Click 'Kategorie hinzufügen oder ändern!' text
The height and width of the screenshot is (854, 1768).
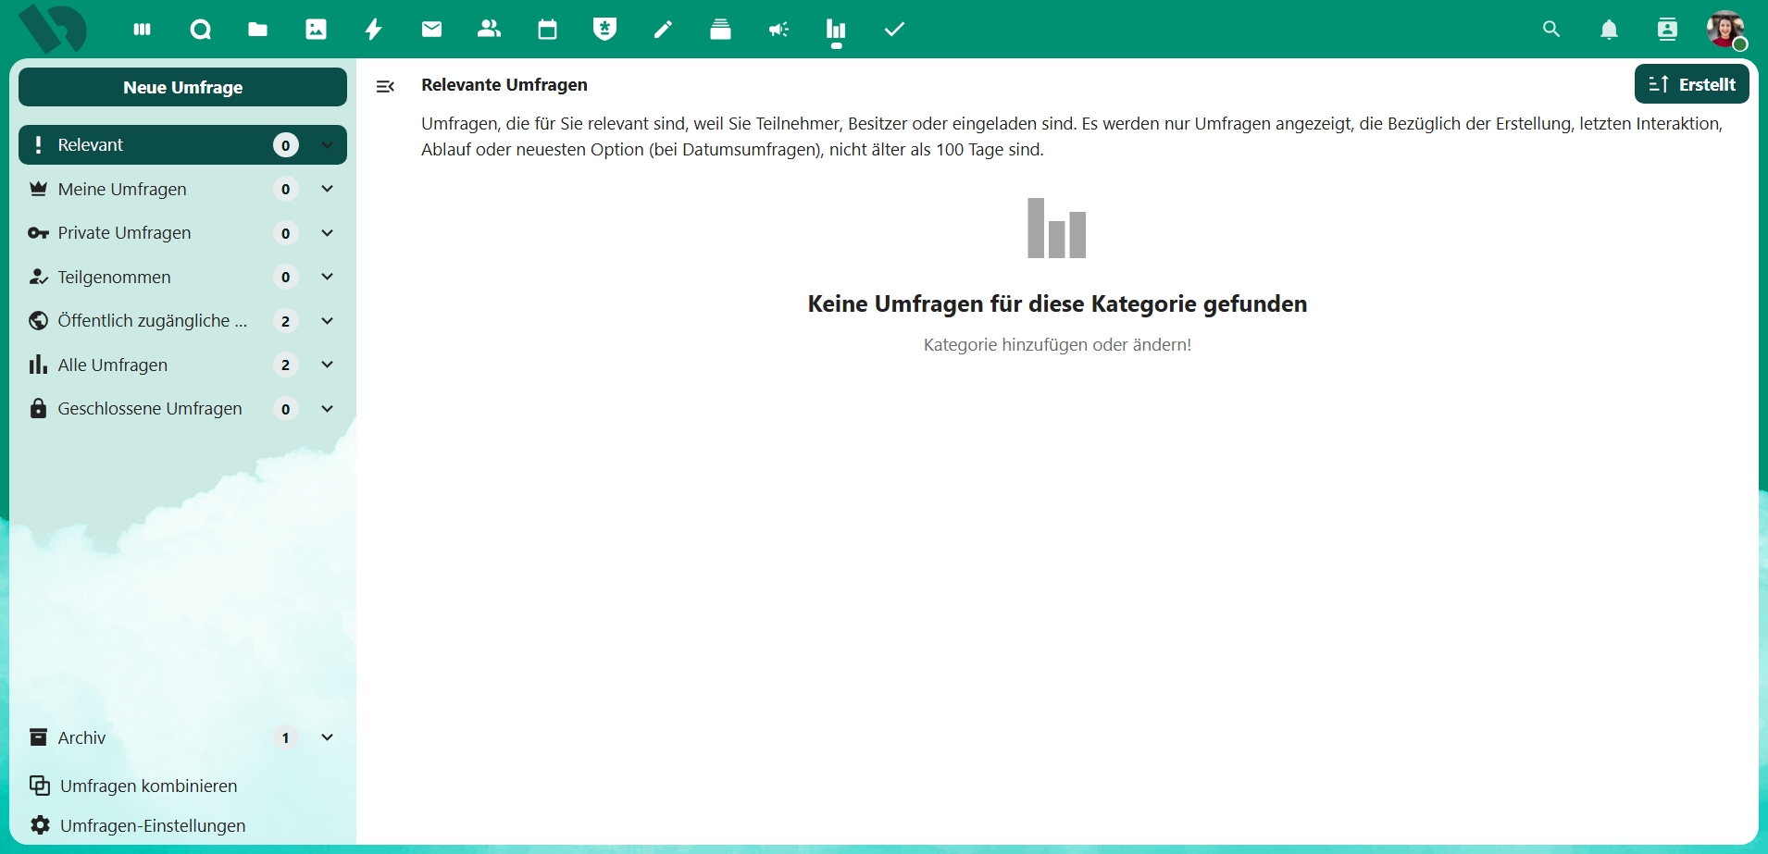coord(1057,345)
